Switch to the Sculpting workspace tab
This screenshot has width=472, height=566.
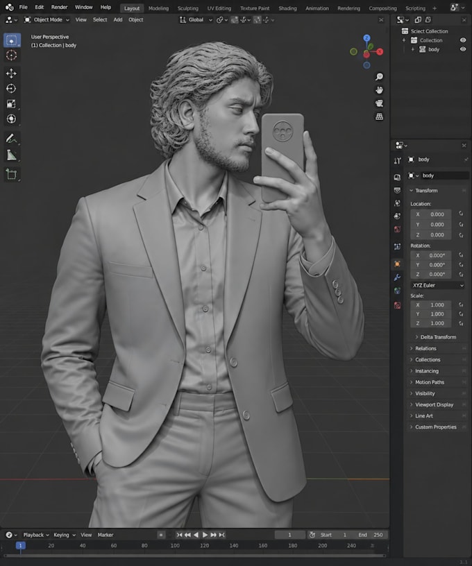[x=188, y=8]
